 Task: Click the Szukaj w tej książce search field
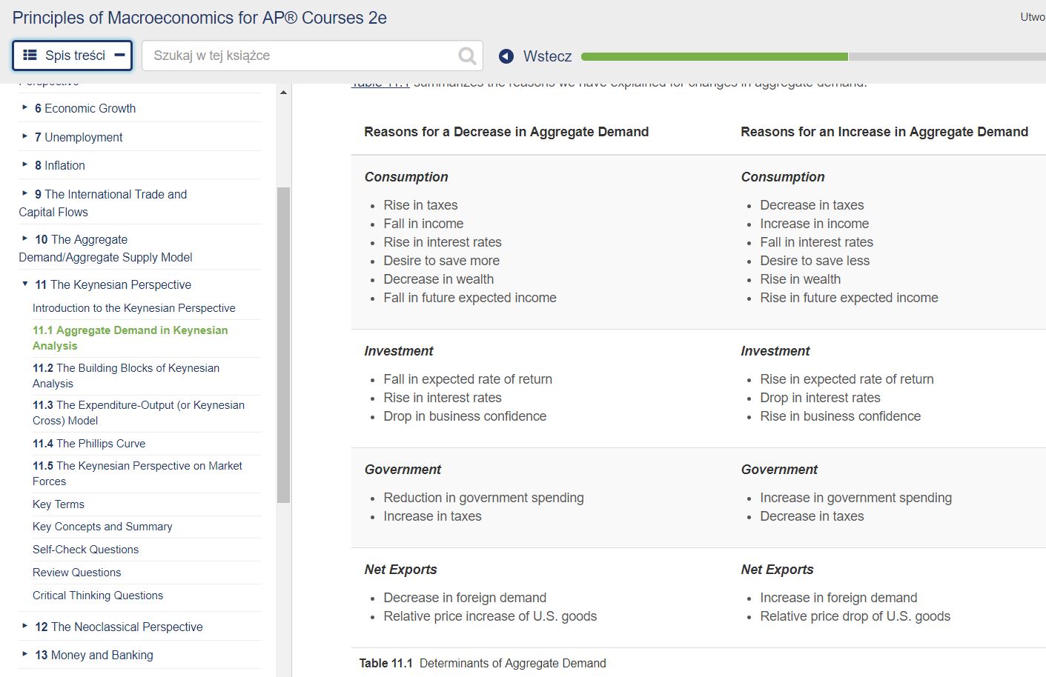(297, 55)
